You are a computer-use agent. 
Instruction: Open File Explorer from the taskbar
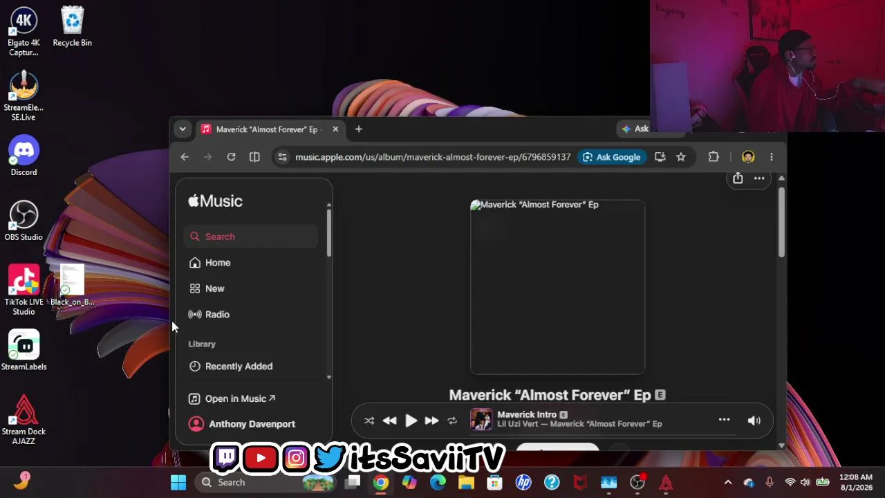pyautogui.click(x=466, y=482)
